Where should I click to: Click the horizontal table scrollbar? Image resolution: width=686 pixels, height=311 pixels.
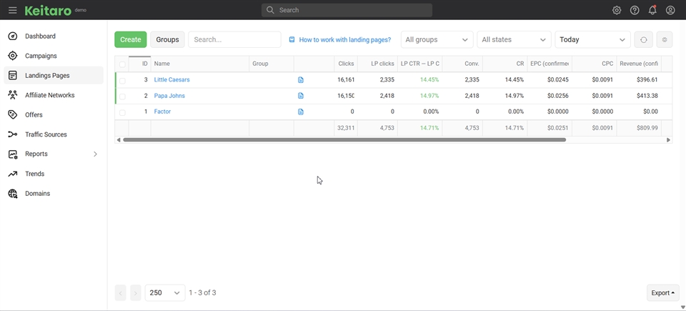click(344, 140)
